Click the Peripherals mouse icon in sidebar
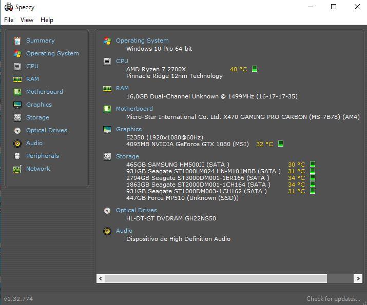The image size is (367, 305). click(x=17, y=156)
